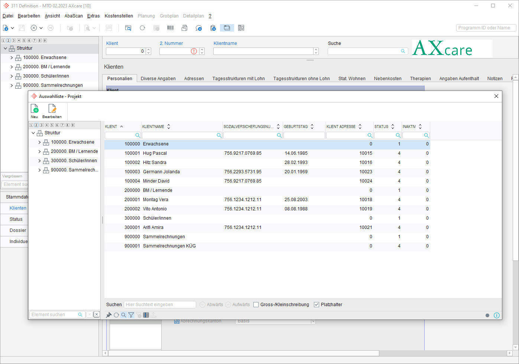
Task: Expand 900000. Sammelrechnungen in main tree
Action: [x=12, y=85]
